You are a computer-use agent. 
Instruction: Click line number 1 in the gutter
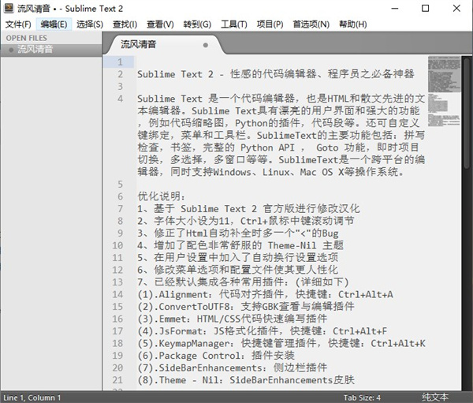(x=120, y=62)
